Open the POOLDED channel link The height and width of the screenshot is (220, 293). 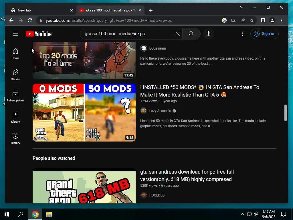coord(157,195)
